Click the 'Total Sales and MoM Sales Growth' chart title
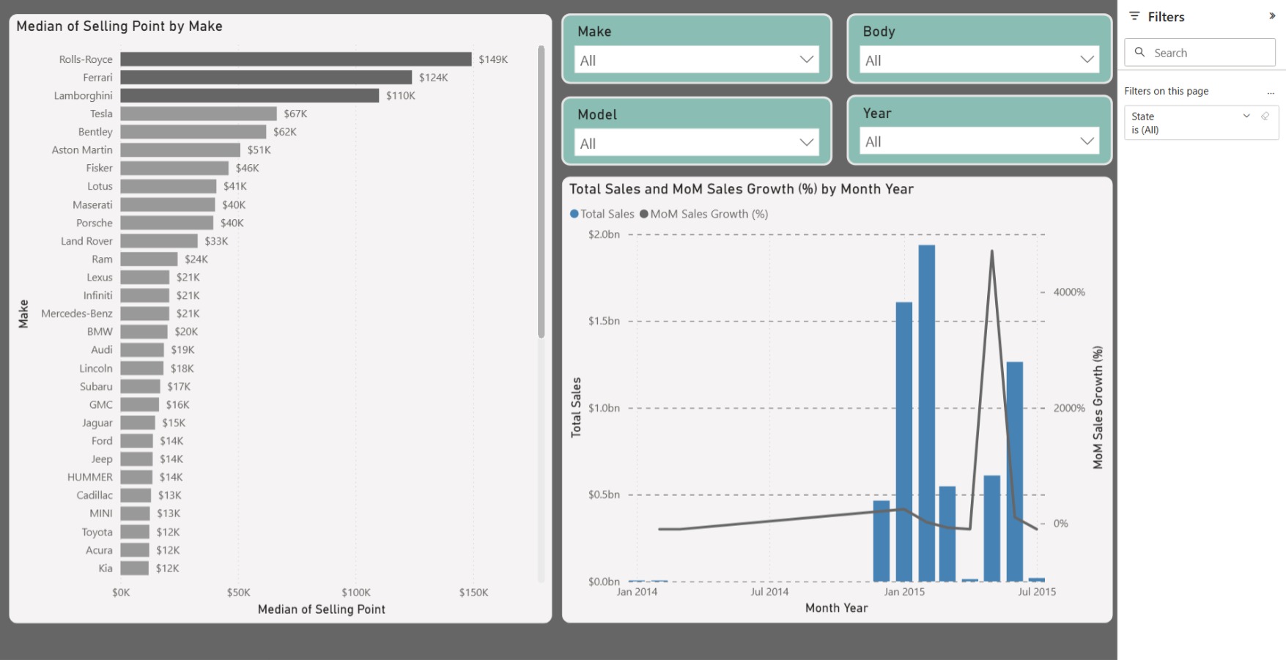The image size is (1286, 660). pos(742,189)
